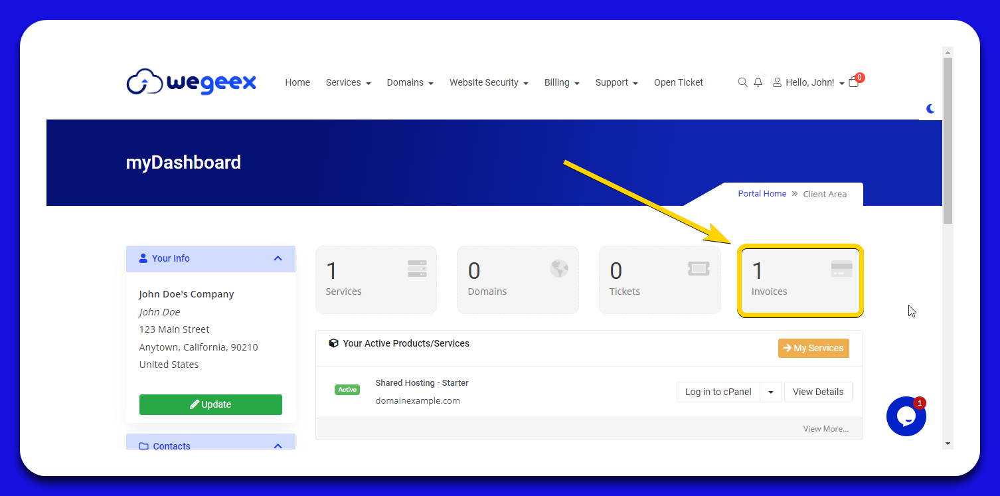Open the shopping cart icon
The width and height of the screenshot is (1000, 496).
tap(854, 82)
